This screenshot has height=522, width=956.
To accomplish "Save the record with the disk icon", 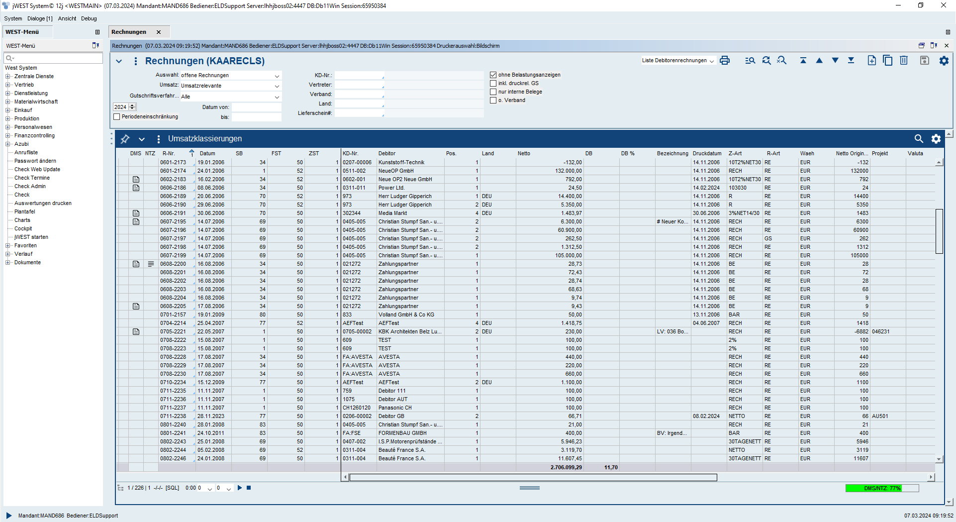I will point(925,60).
